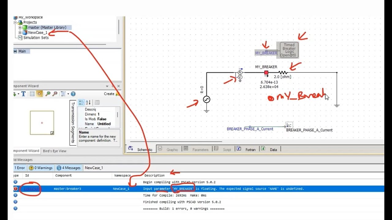Click the Main module icon
The height and width of the screenshot is (220, 392).
(15, 51)
